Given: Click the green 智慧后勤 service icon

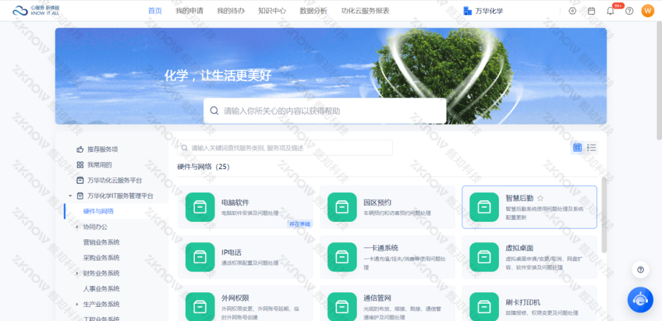Looking at the screenshot, I should [x=484, y=207].
